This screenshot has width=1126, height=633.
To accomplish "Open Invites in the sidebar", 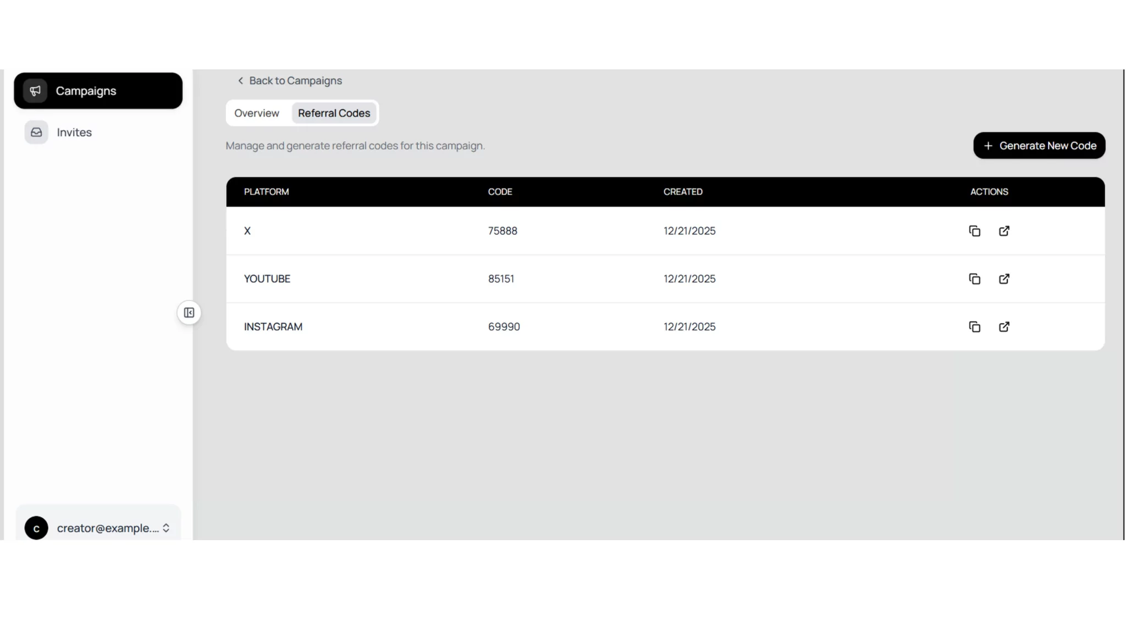I will click(x=74, y=132).
